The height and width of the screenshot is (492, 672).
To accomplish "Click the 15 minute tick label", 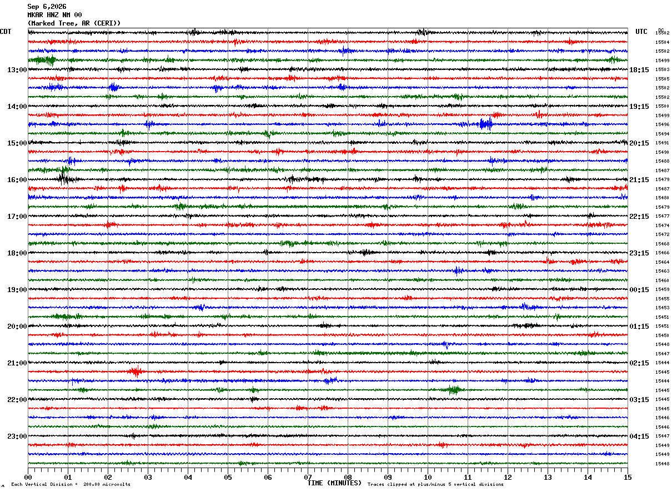I will pos(628,477).
